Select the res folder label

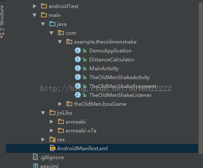61,140
